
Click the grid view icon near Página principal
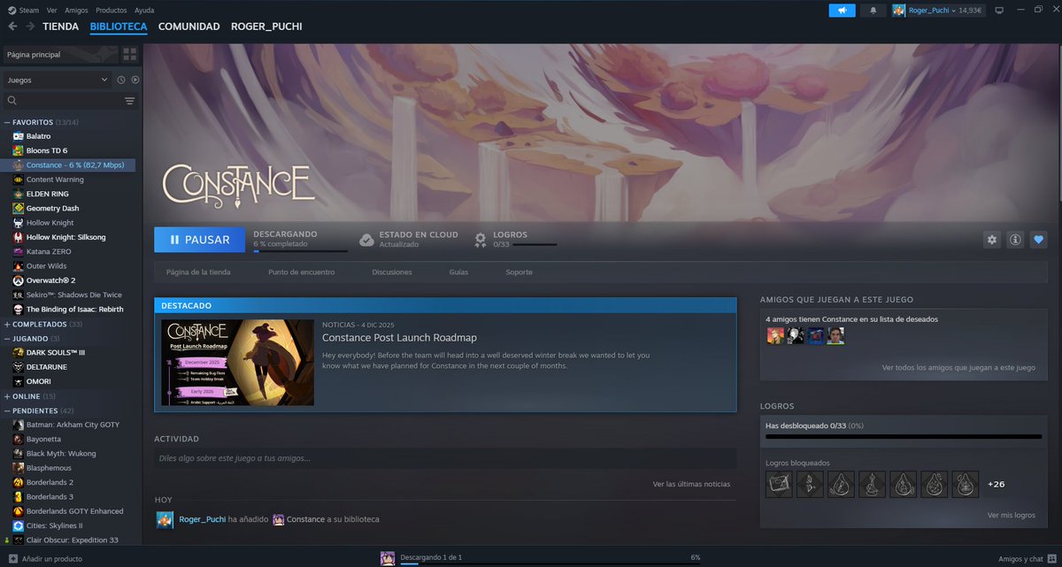tap(129, 54)
